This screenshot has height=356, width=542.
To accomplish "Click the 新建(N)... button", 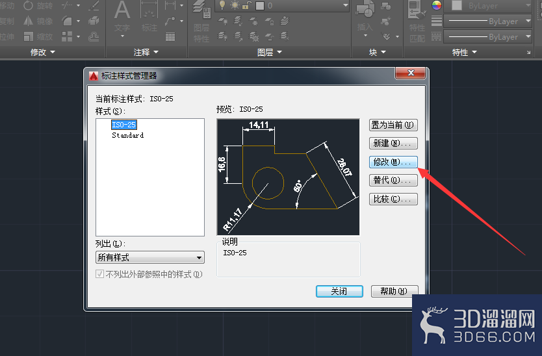I will tap(393, 143).
